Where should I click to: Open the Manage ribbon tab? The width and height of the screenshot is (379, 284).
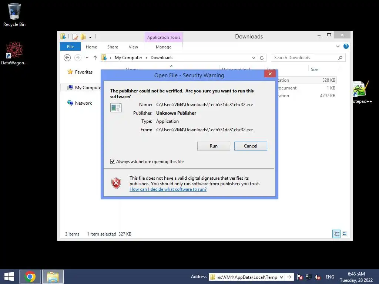pyautogui.click(x=164, y=47)
